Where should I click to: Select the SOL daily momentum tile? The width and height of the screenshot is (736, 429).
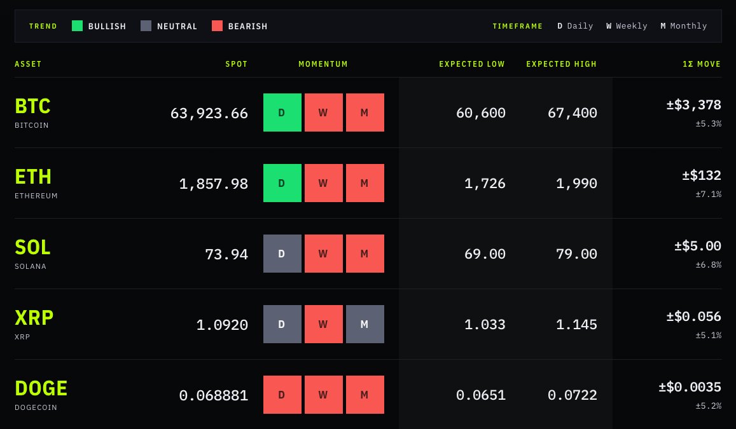[x=282, y=254]
